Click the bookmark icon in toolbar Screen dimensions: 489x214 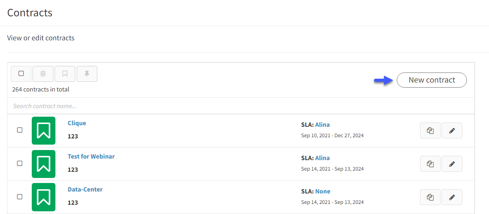click(x=65, y=74)
